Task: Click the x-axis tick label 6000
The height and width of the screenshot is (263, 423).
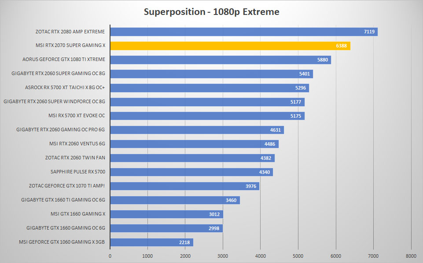Action: [336, 256]
